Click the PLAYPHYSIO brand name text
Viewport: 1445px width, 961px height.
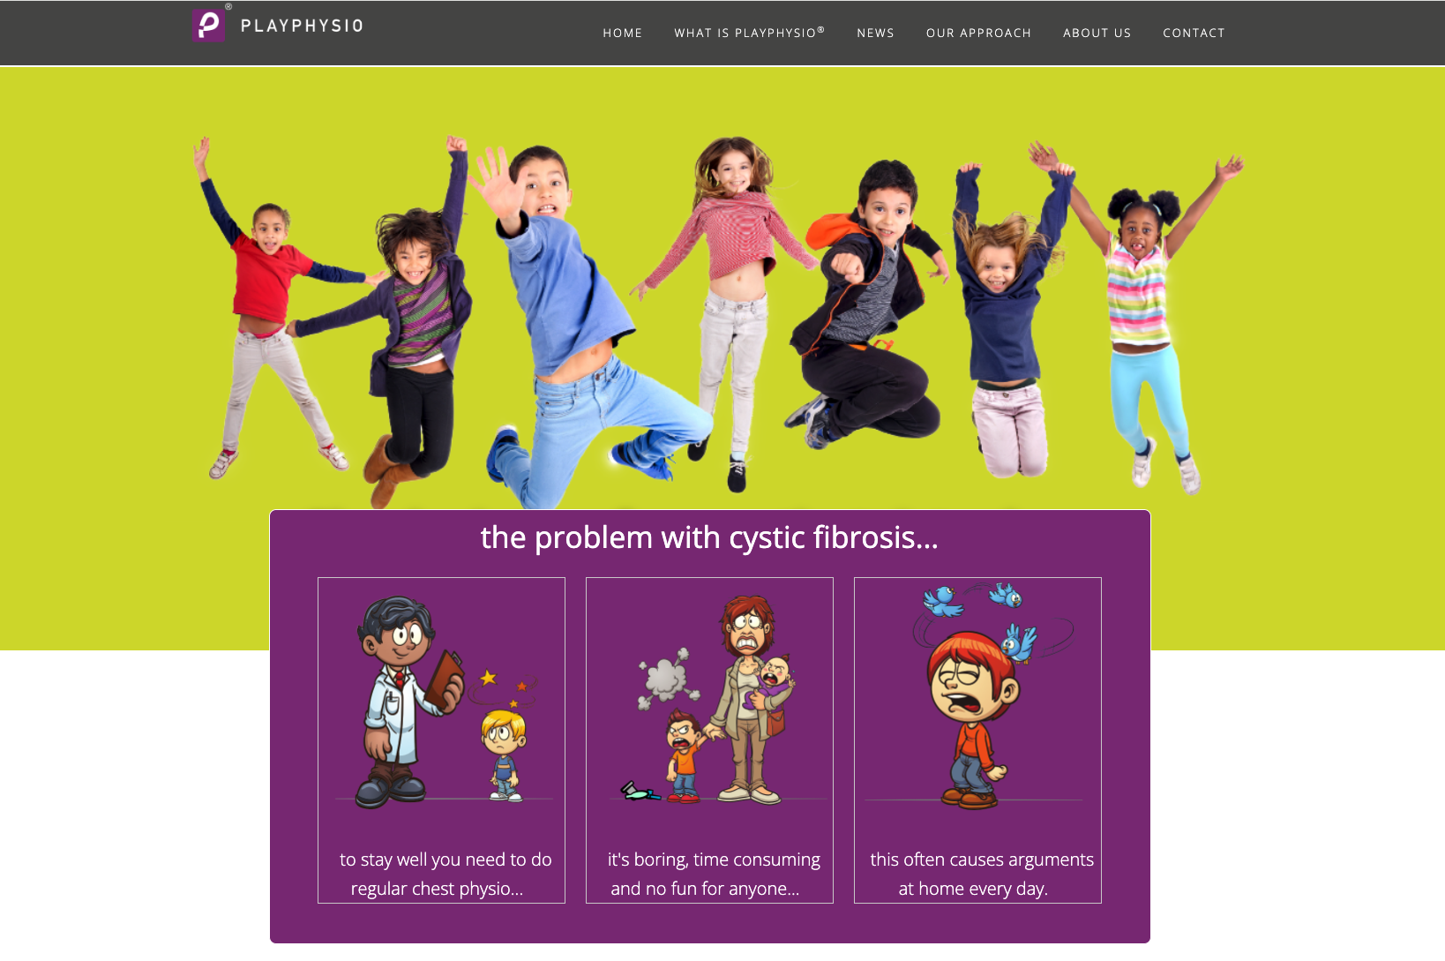tap(302, 26)
